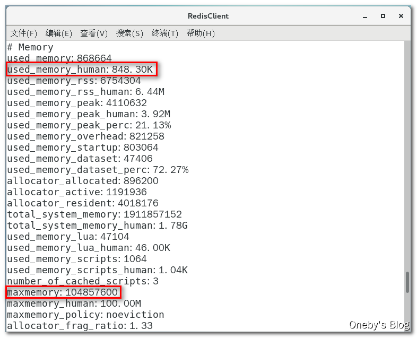Click the used_memory_scripts: 1064 line
This screenshot has width=417, height=338.
77,259
